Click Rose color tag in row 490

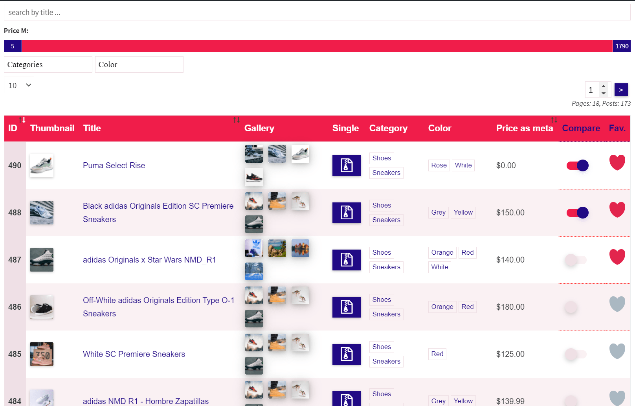(439, 165)
